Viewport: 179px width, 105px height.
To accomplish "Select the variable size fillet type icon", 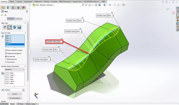I will point(10,27).
